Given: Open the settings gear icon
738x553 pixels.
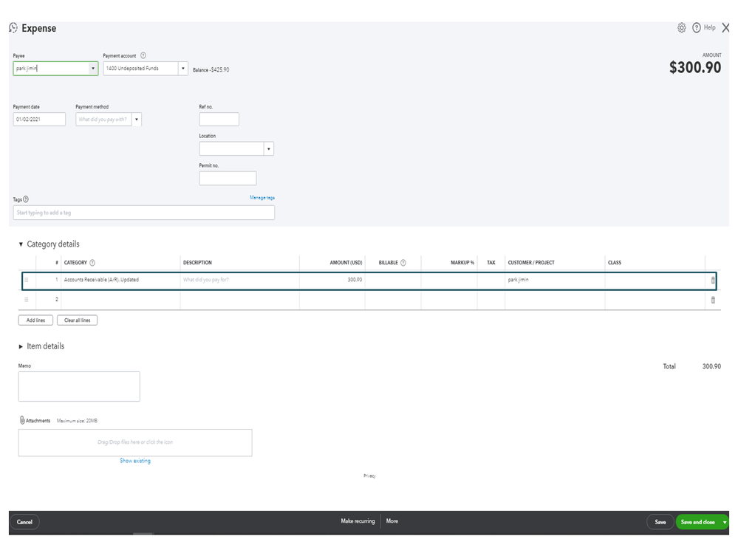Looking at the screenshot, I should 682,28.
